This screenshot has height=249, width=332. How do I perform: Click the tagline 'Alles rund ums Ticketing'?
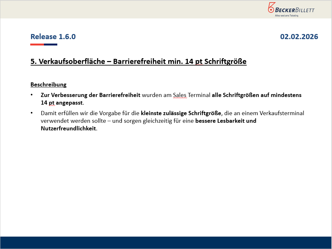click(286, 16)
